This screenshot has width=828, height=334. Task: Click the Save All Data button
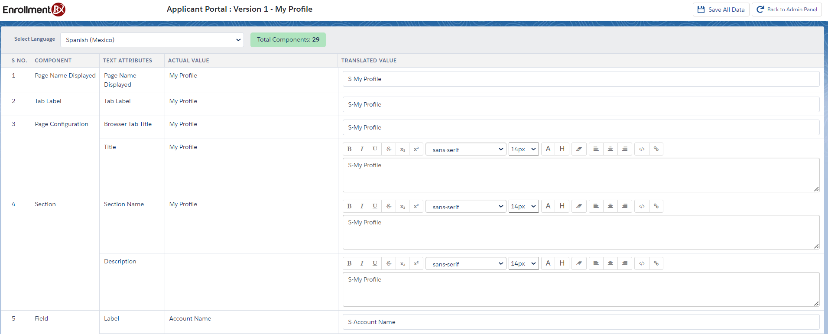[x=721, y=10]
